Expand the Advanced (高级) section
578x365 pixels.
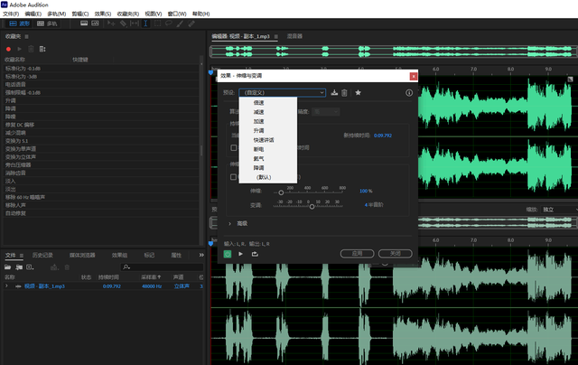tap(229, 224)
